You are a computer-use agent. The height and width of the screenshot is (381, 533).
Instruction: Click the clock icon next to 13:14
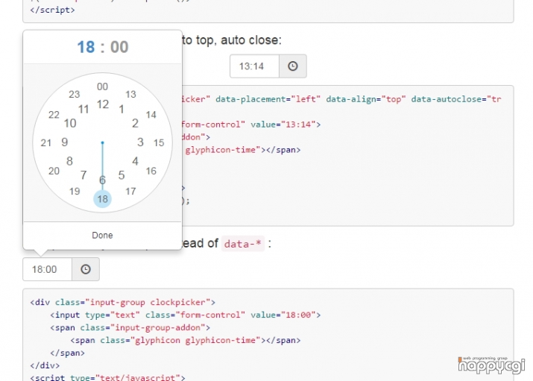[293, 66]
